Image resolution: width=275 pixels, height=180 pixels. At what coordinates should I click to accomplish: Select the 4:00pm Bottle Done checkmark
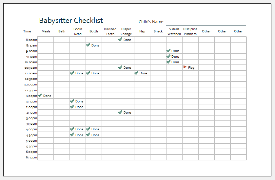[x=88, y=129]
